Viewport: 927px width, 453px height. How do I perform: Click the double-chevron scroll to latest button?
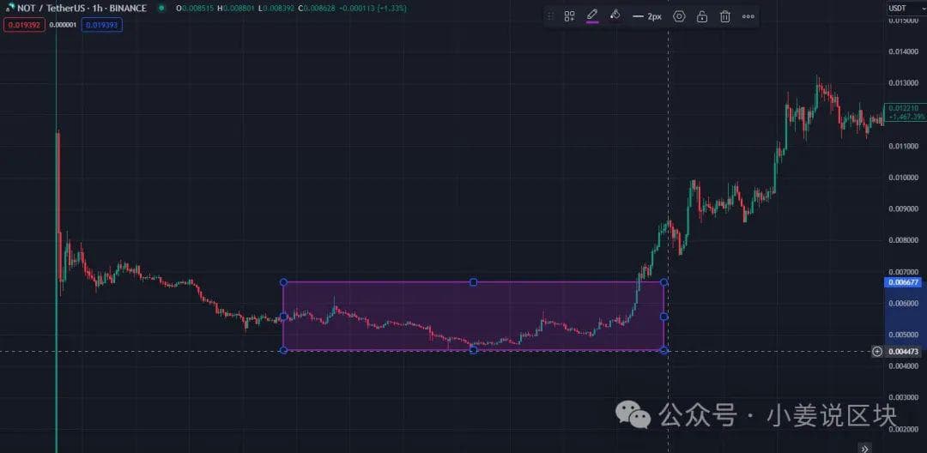(866, 447)
